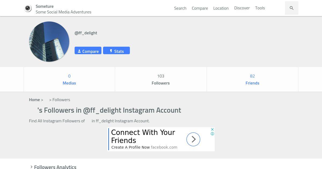Click the Connect With Your Friends ad headline
The width and height of the screenshot is (322, 169).
(143, 136)
